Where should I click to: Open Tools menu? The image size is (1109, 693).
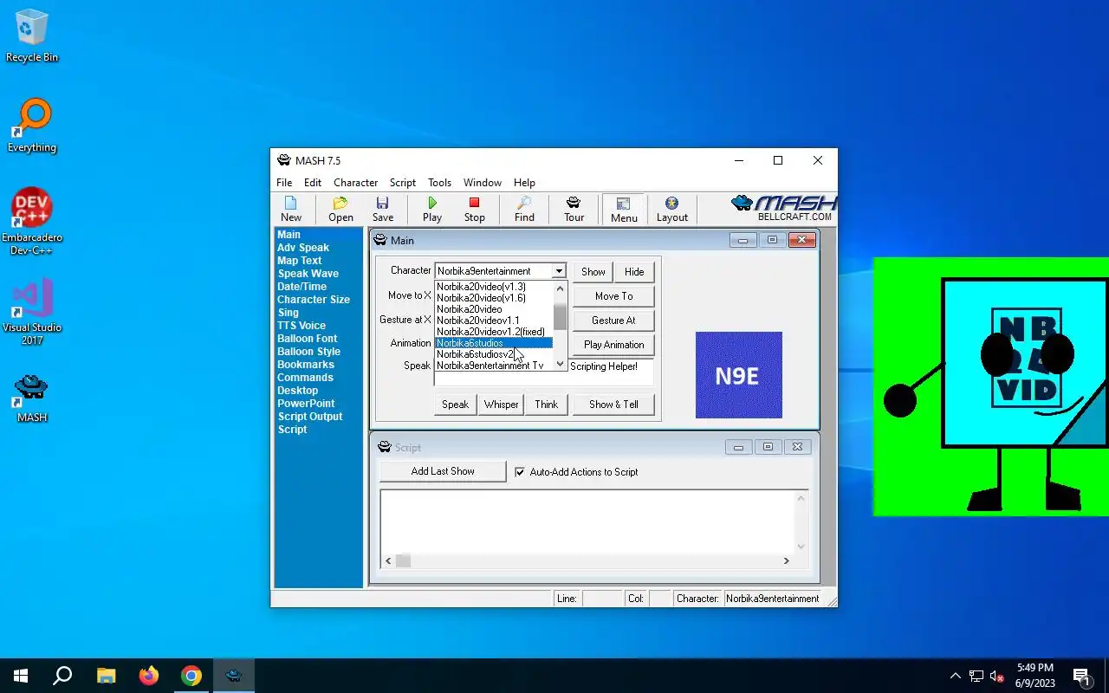[x=439, y=183]
